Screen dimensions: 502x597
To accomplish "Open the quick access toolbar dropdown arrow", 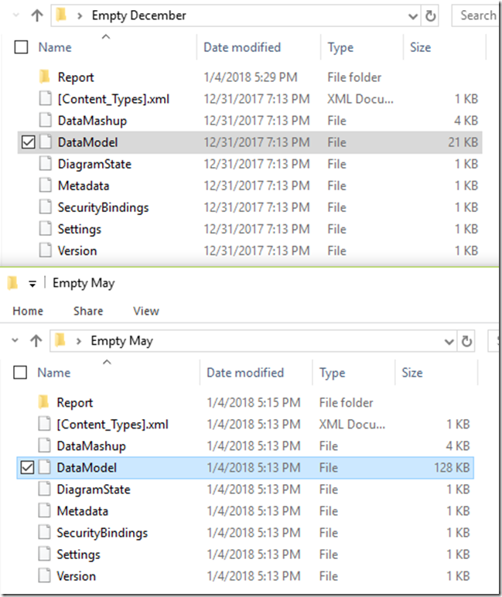I will tap(32, 284).
